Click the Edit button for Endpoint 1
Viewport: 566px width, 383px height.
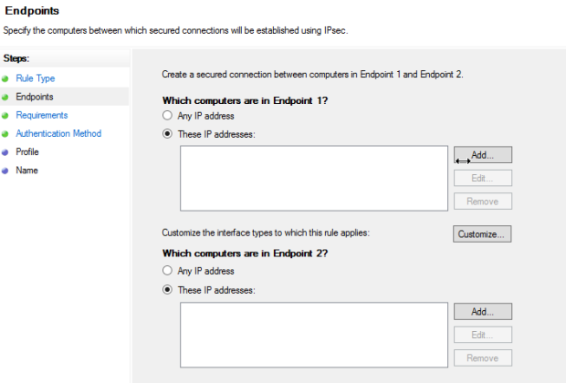tap(482, 178)
